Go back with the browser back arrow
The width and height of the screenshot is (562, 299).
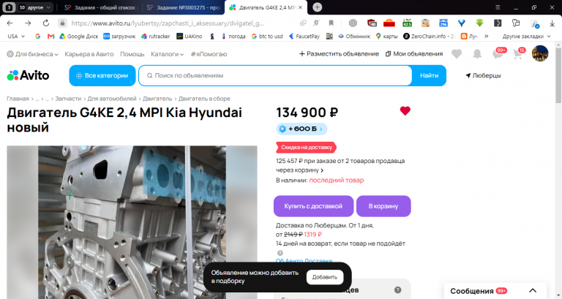point(10,23)
